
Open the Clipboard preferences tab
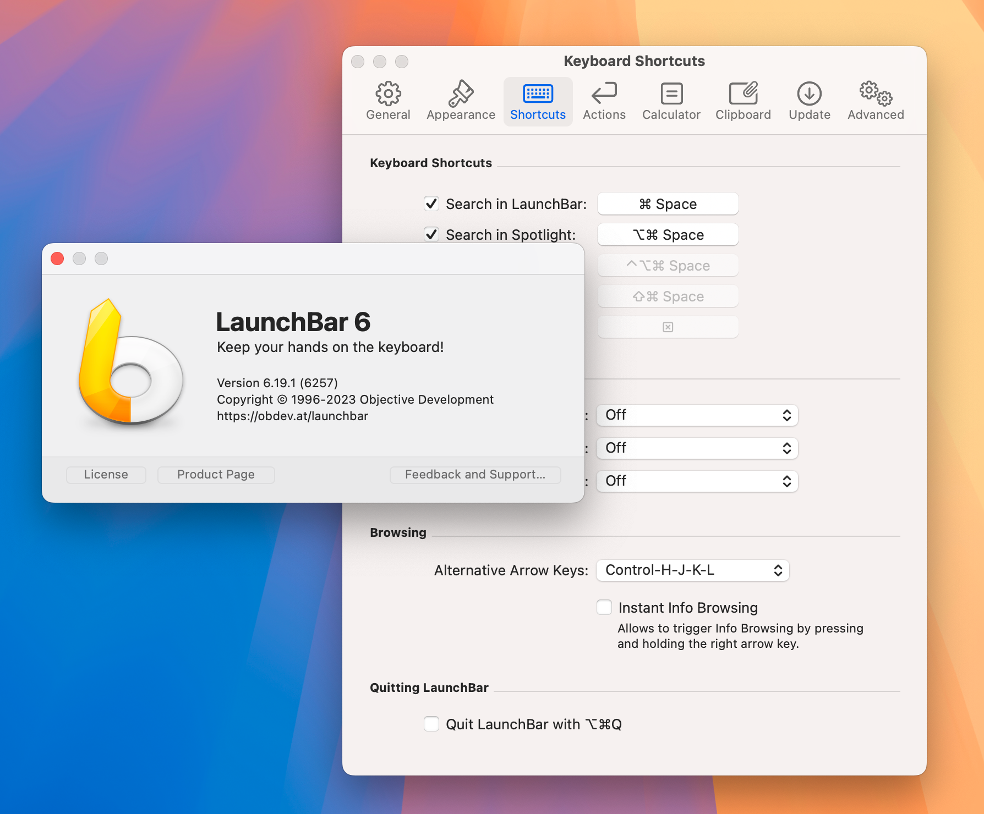[x=743, y=102]
